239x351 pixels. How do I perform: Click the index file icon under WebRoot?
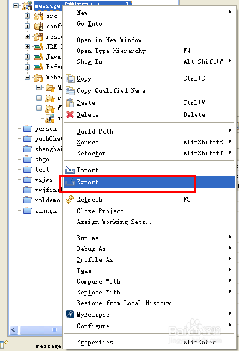click(50, 119)
